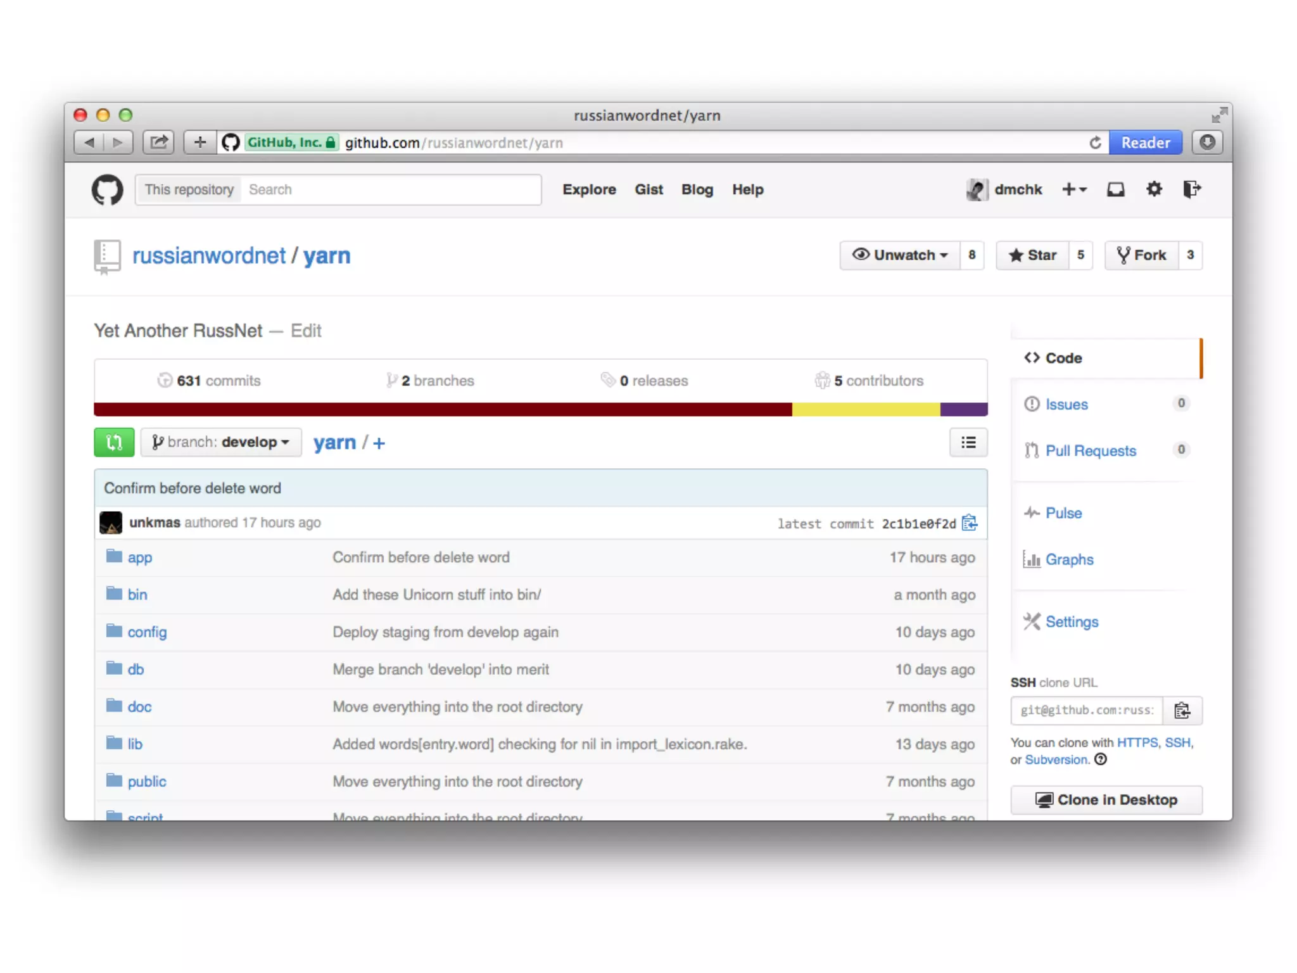This screenshot has height=973, width=1297.
Task: Copy SSH clone URL to clipboard
Action: click(x=1182, y=710)
